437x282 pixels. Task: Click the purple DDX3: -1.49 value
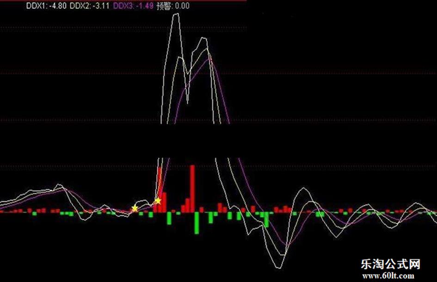coord(133,6)
